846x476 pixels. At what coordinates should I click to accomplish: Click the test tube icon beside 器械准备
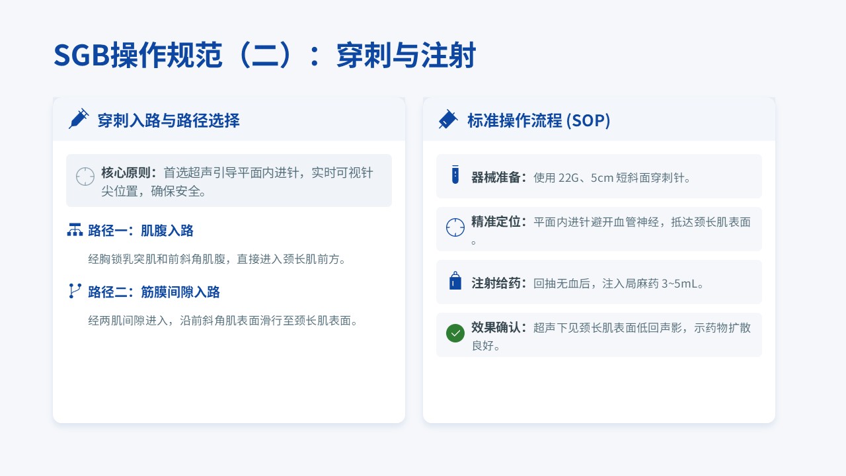pyautogui.click(x=455, y=175)
